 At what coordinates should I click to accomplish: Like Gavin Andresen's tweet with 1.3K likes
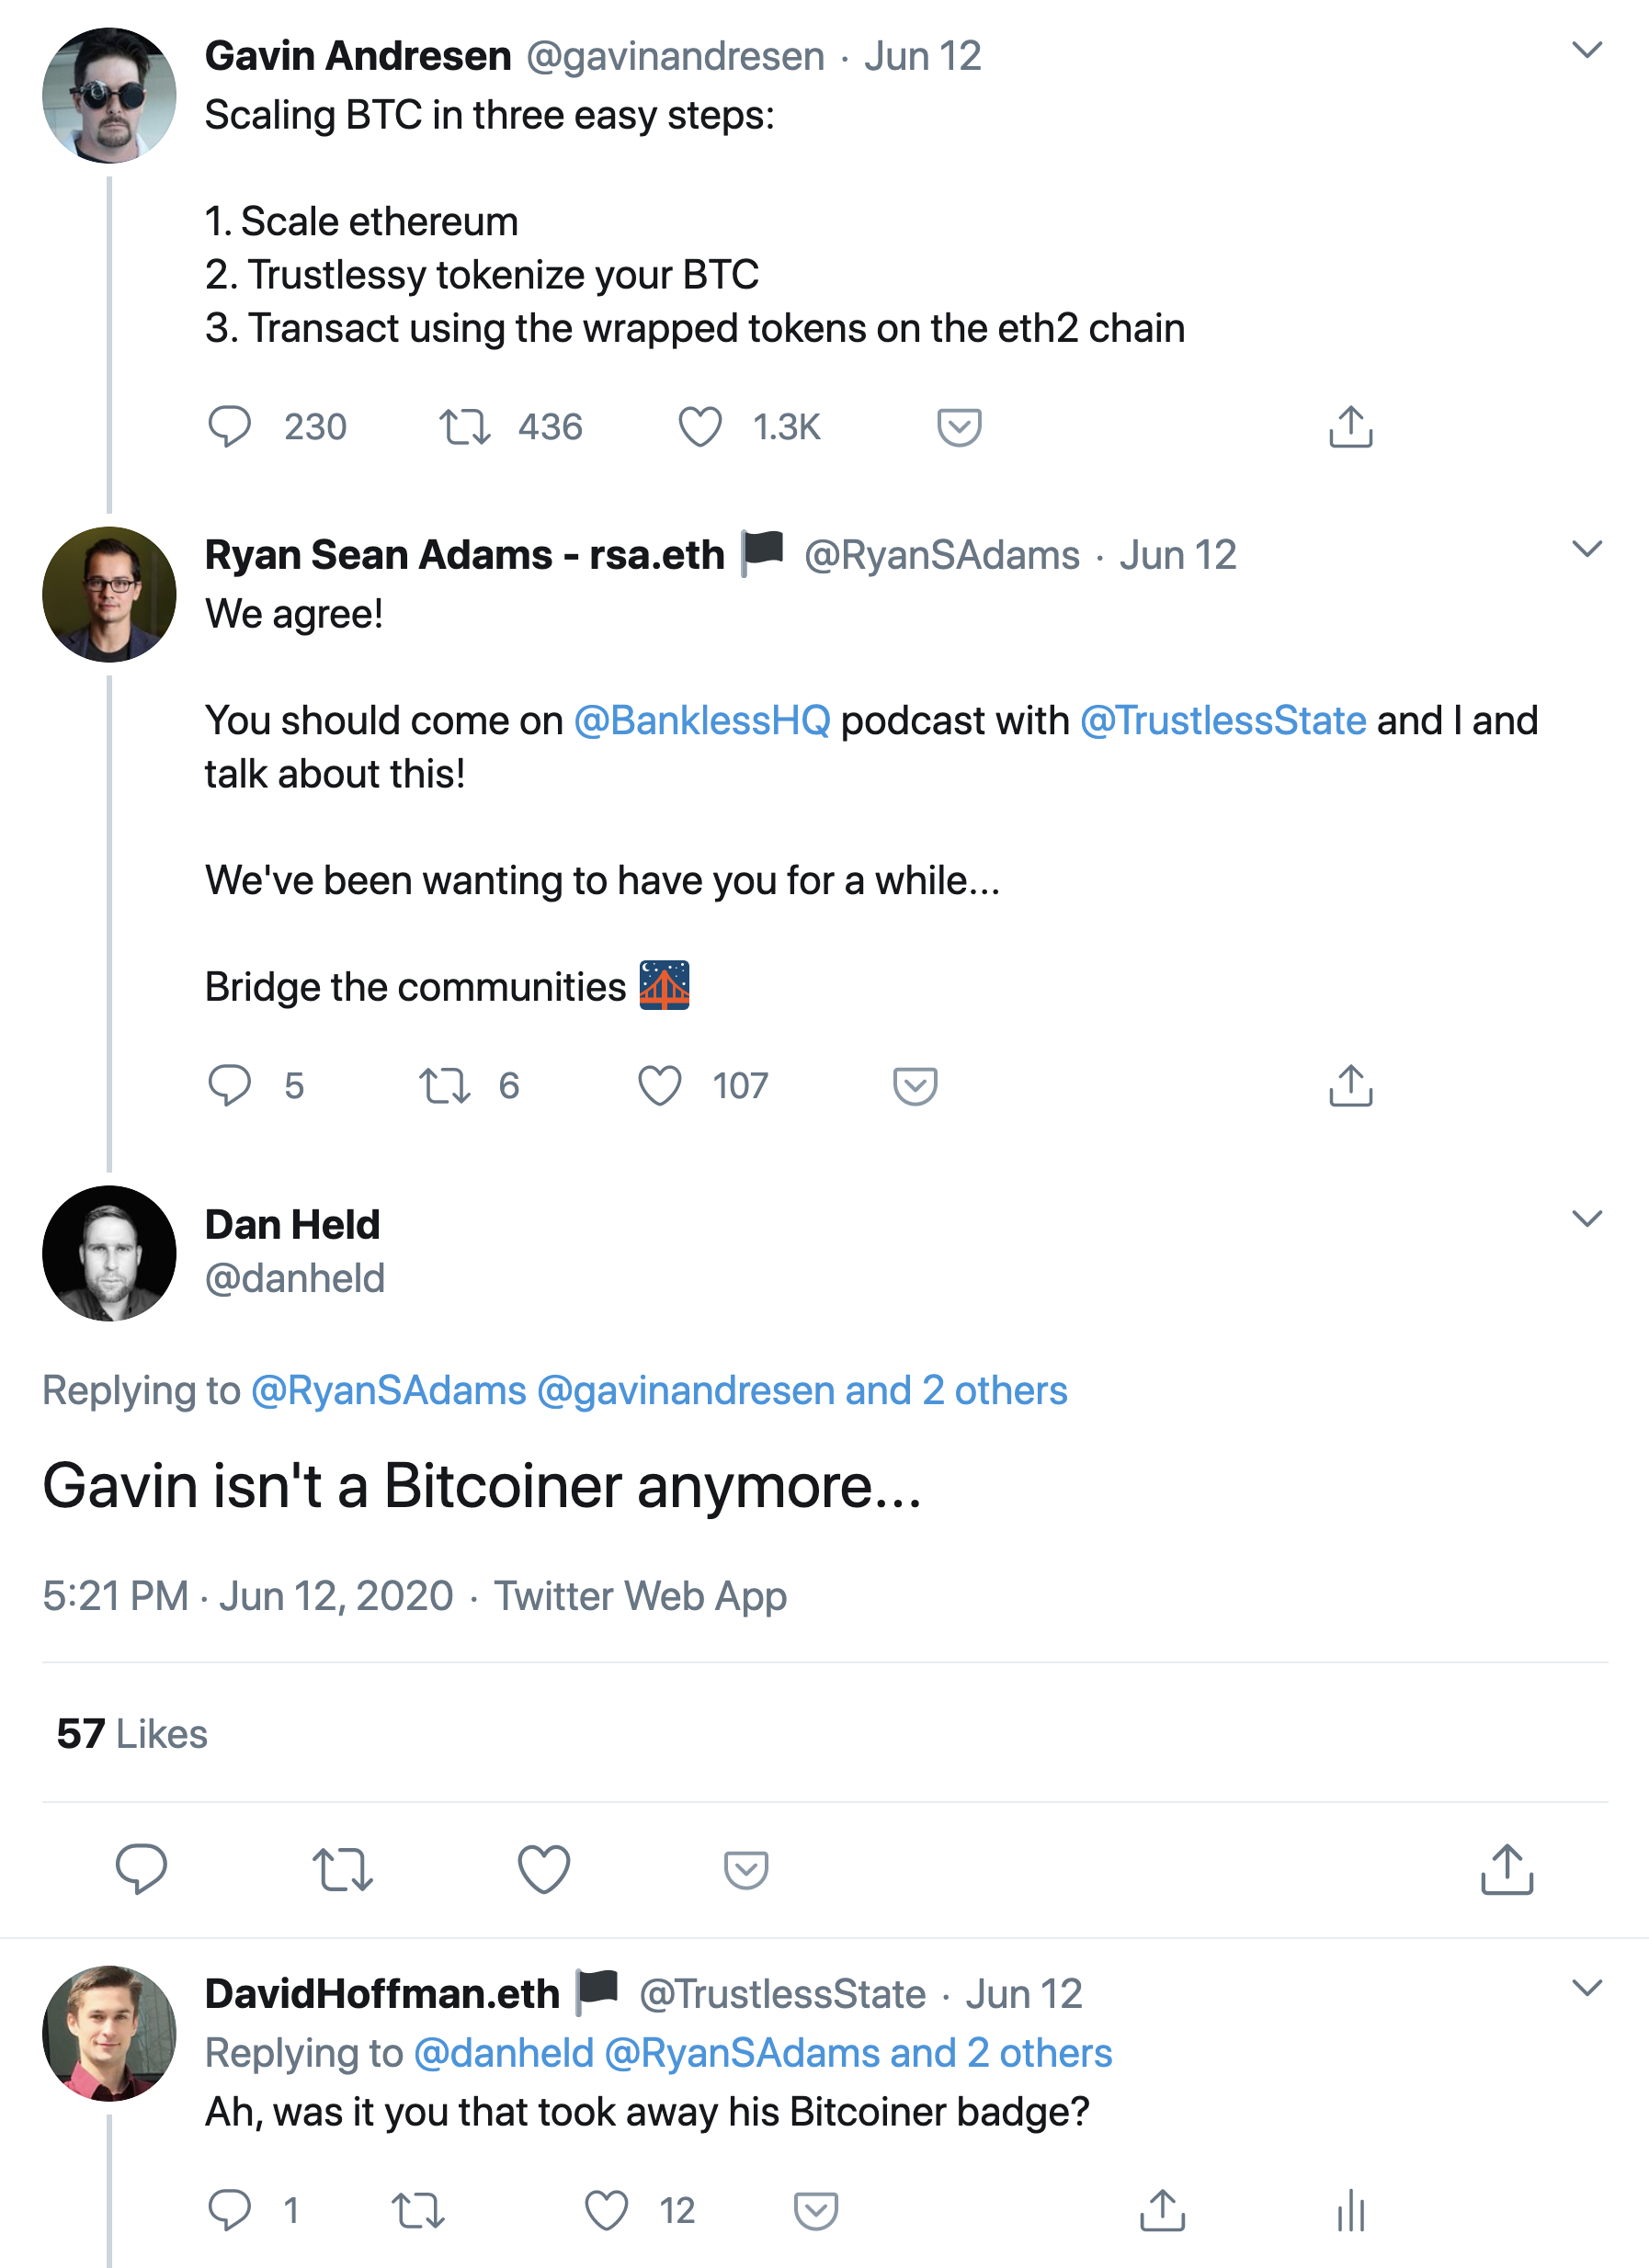(700, 427)
